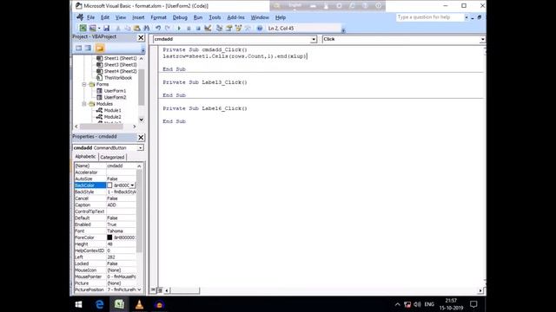Select UserForm2 in project tree

point(115,97)
